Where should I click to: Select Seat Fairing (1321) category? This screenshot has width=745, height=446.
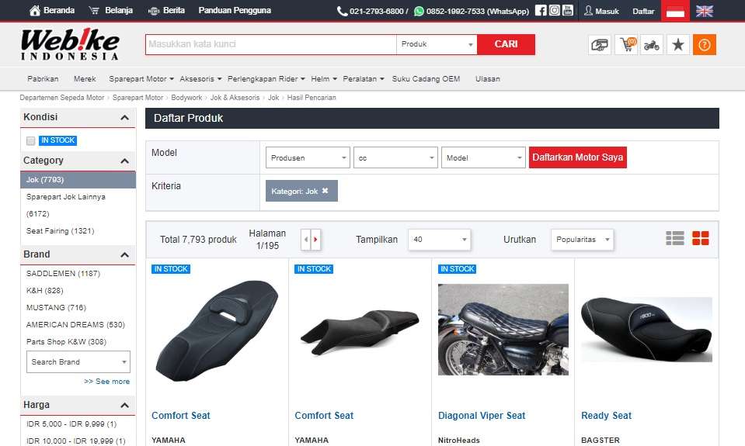61,231
